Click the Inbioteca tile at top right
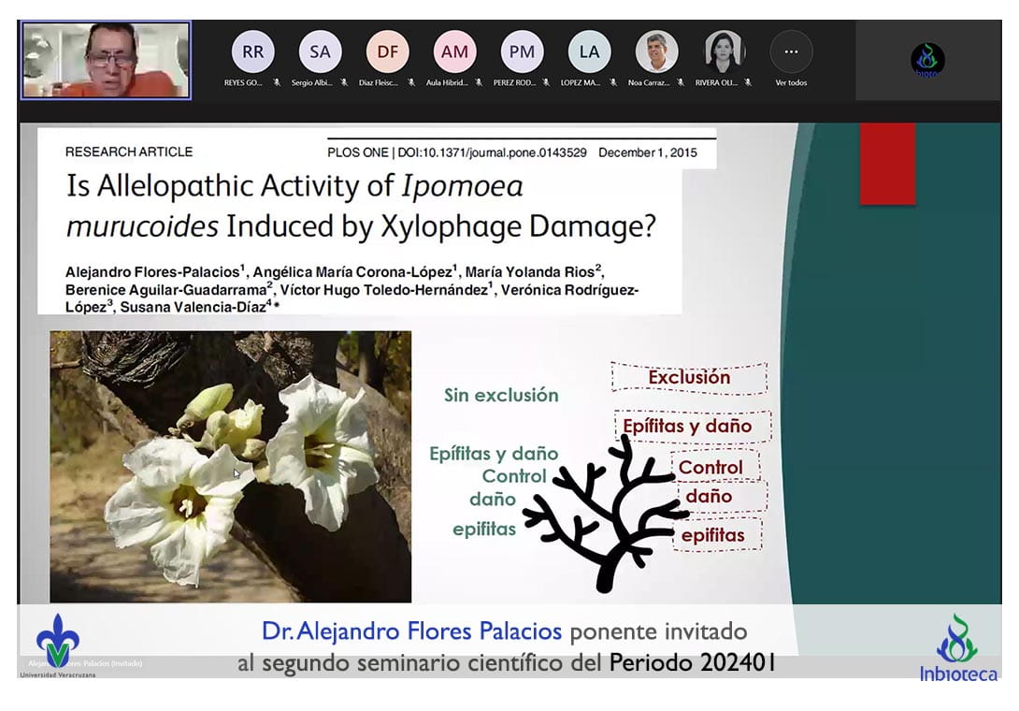The height and width of the screenshot is (711, 1019). pos(927,60)
